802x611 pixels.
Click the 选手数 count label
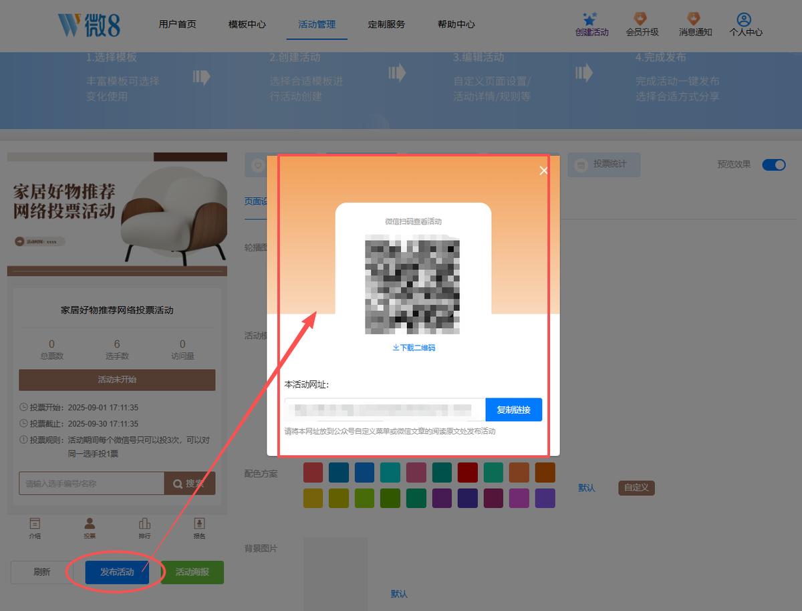[x=117, y=356]
